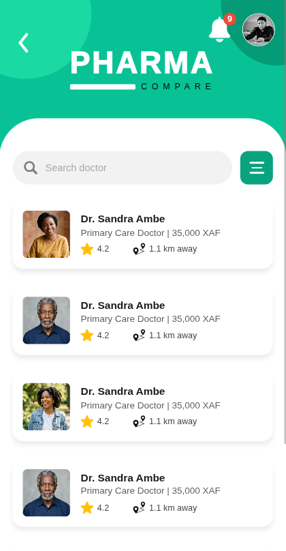This screenshot has height=551, width=286.
Task: Click the route pin icon in third card
Action: point(139,421)
